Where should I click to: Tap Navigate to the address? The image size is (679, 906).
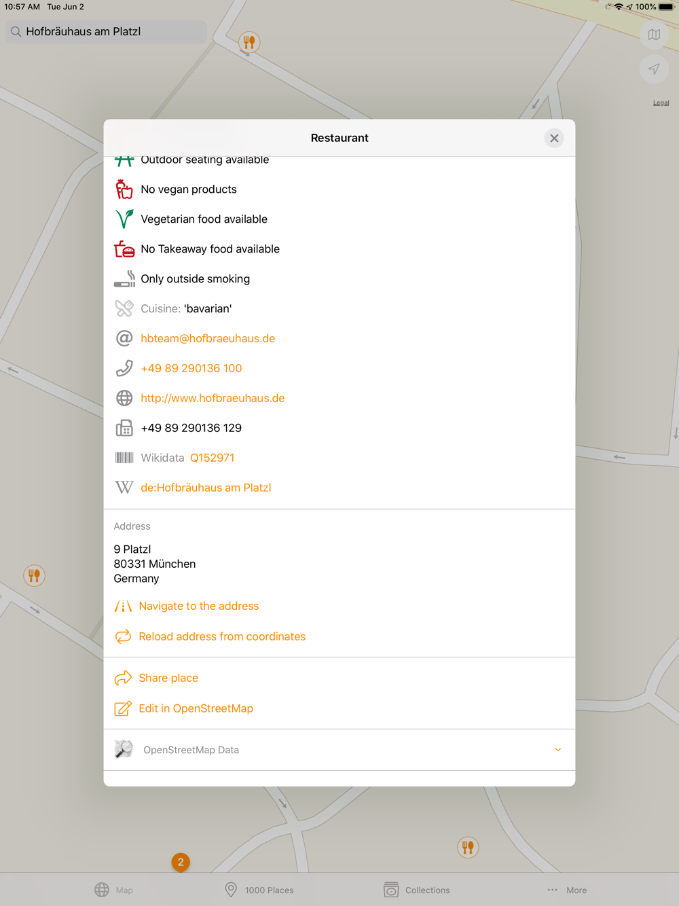(x=199, y=606)
